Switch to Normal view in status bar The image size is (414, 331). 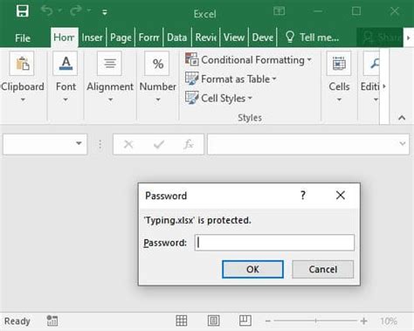(x=182, y=321)
